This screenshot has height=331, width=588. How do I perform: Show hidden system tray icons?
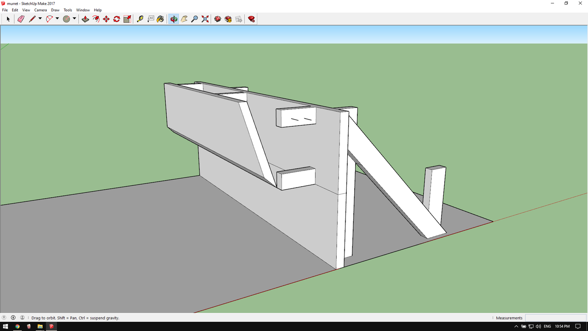pos(516,326)
